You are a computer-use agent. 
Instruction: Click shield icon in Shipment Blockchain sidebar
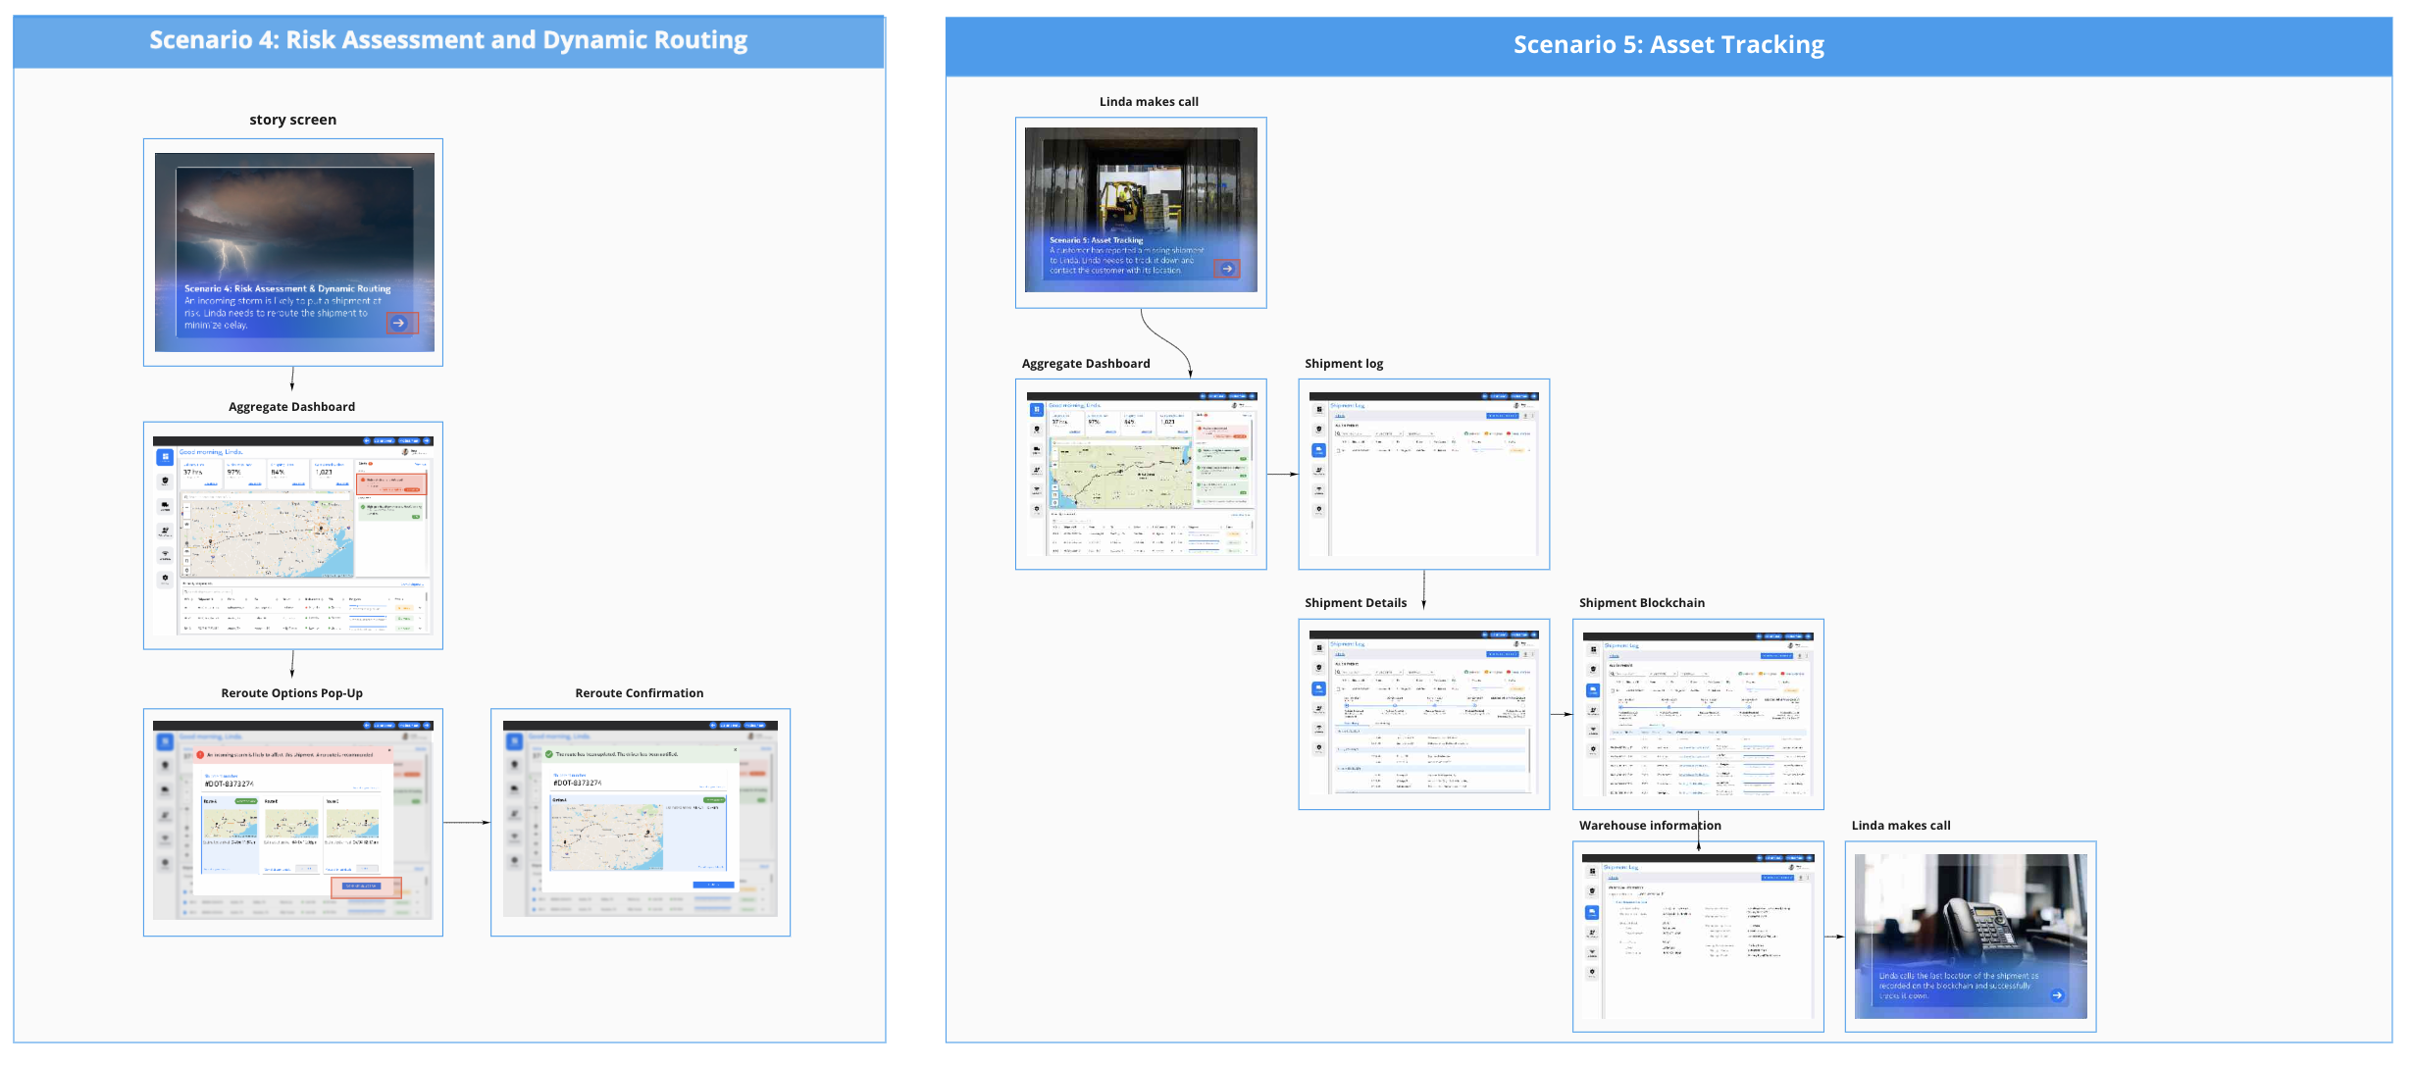(x=1593, y=670)
